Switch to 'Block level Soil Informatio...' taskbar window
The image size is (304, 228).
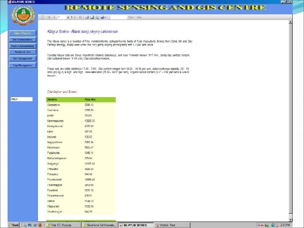tap(100, 225)
